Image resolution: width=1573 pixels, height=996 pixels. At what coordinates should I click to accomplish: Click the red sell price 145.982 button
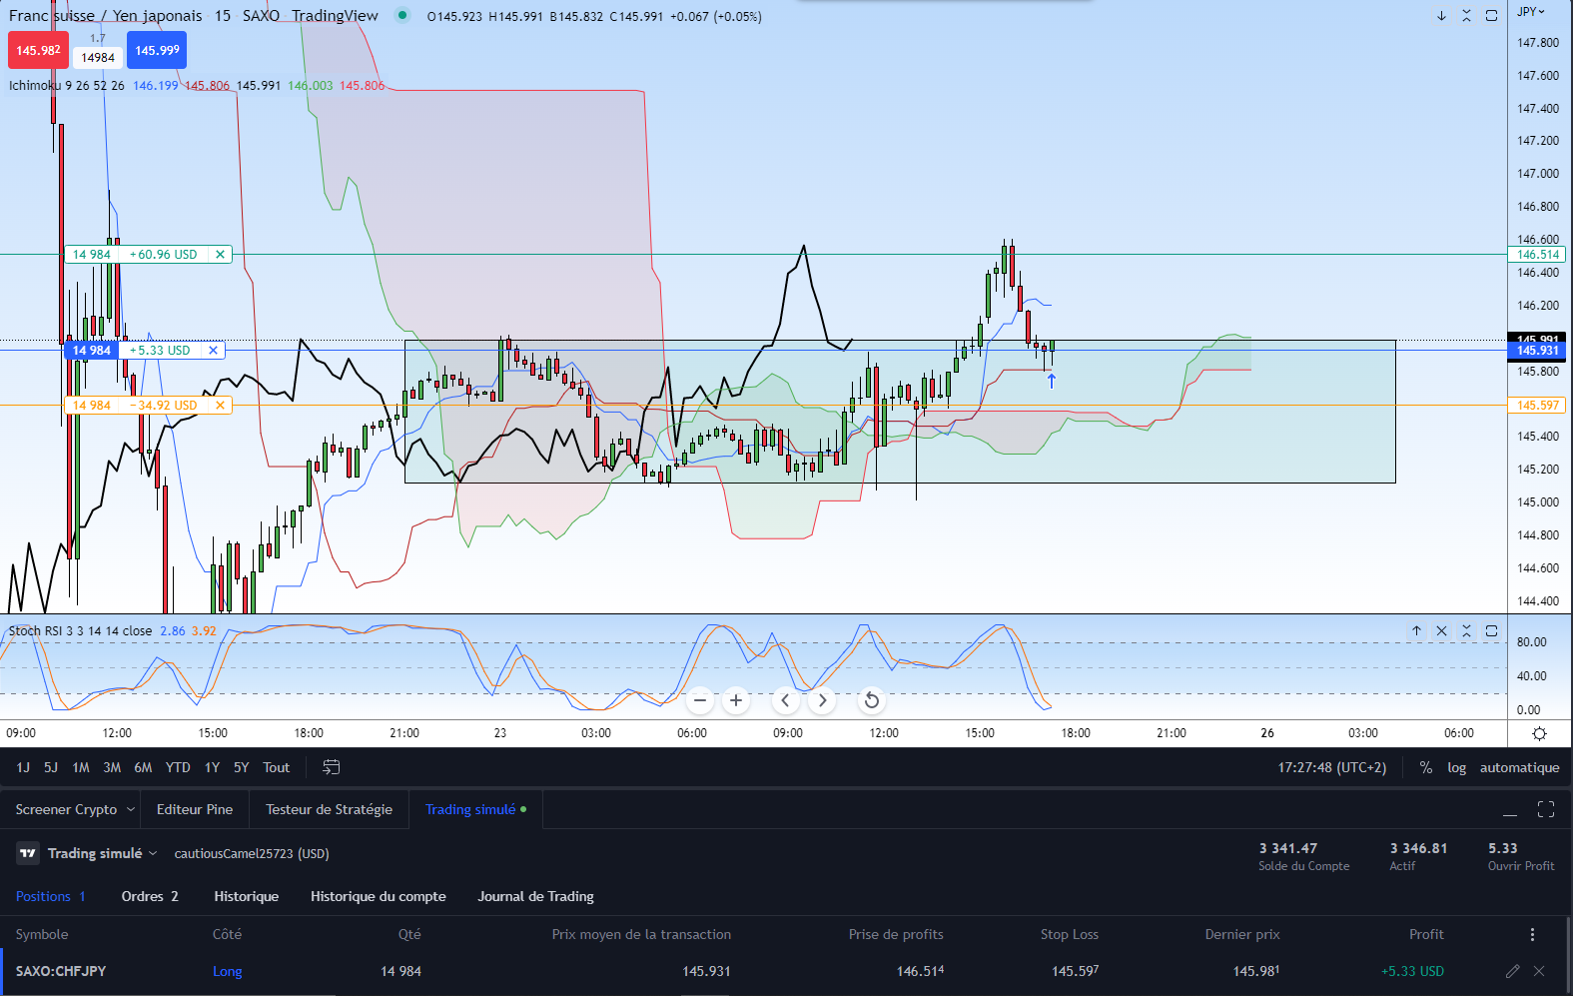point(38,50)
